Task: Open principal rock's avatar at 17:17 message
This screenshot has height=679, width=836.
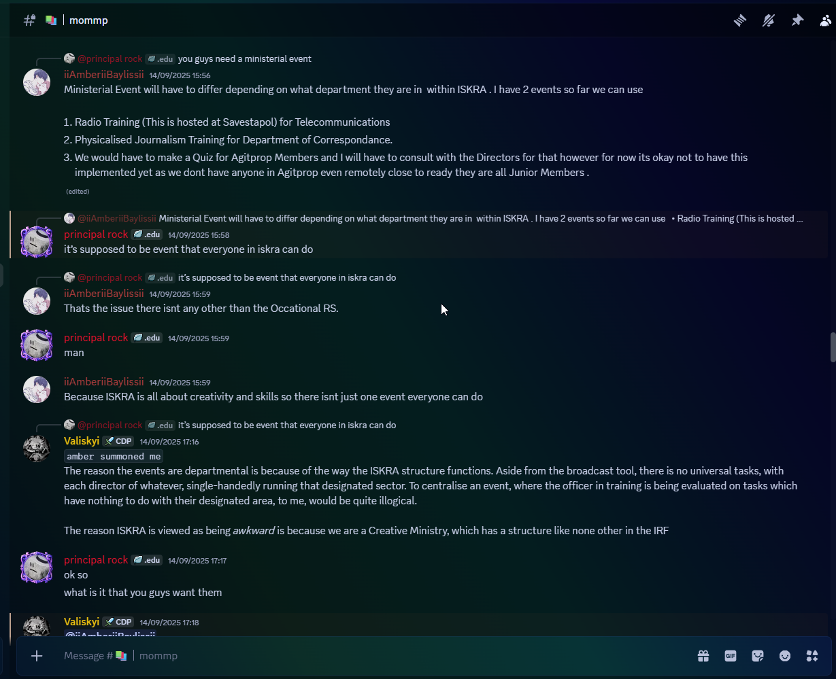Action: (x=37, y=568)
